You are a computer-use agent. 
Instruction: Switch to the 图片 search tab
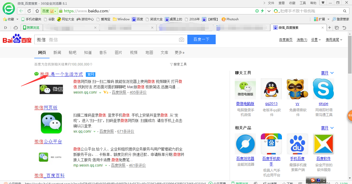coord(119,53)
